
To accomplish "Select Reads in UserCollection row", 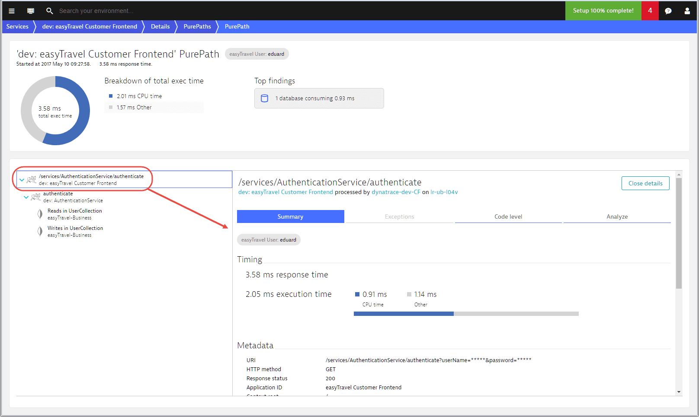I will tap(124, 214).
